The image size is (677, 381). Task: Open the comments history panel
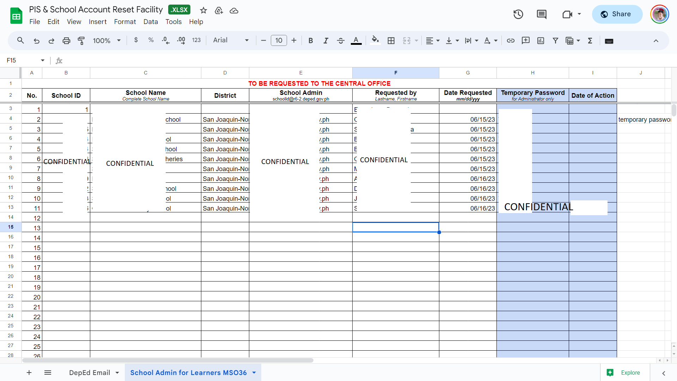pos(542,14)
